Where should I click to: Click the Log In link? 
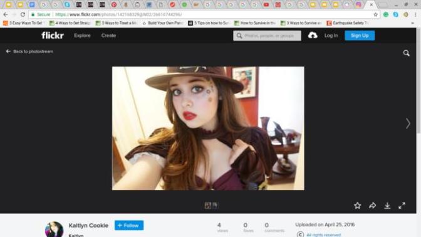click(x=331, y=36)
